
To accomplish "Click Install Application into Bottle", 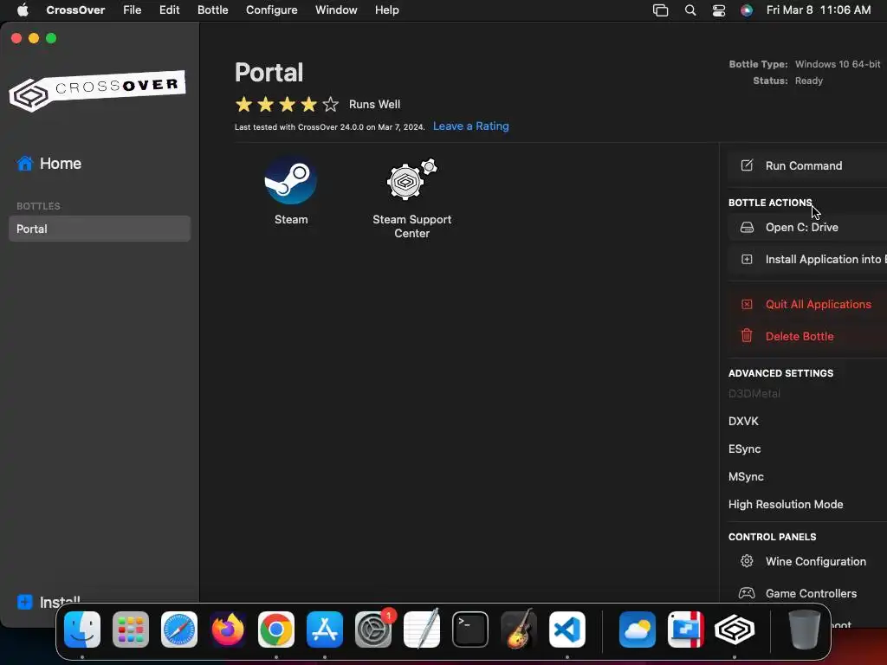I will (807, 260).
